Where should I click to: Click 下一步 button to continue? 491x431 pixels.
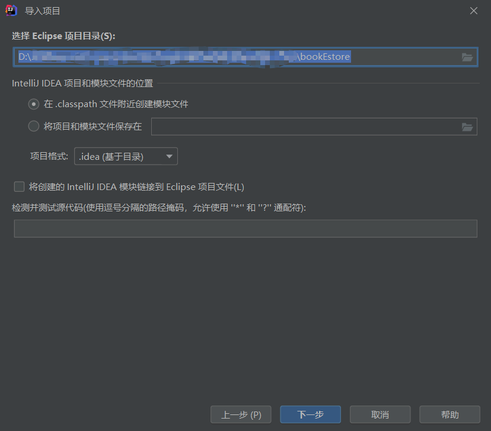(x=310, y=414)
